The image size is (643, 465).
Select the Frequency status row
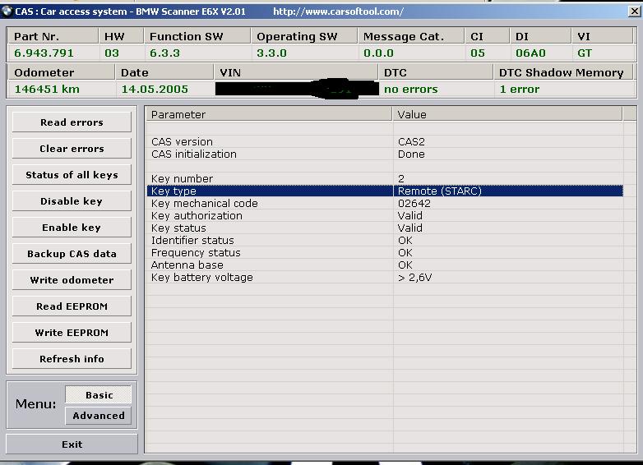(x=385, y=252)
